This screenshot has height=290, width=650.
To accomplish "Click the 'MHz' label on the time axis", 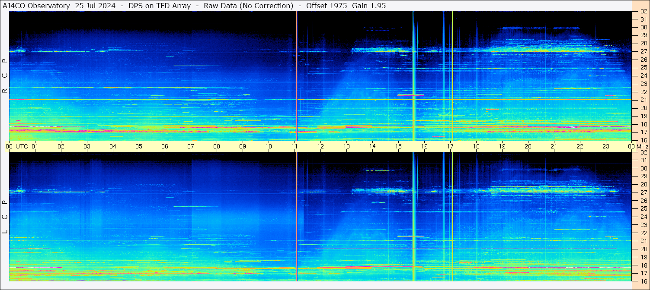I will (x=642, y=146).
